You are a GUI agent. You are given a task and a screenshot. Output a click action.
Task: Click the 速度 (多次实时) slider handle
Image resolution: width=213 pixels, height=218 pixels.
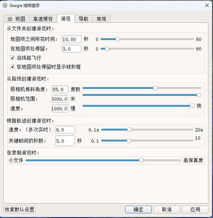(129, 130)
